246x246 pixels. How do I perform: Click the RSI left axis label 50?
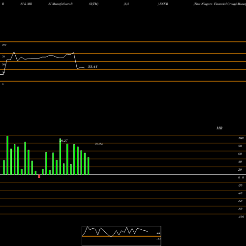[x=3, y=64]
